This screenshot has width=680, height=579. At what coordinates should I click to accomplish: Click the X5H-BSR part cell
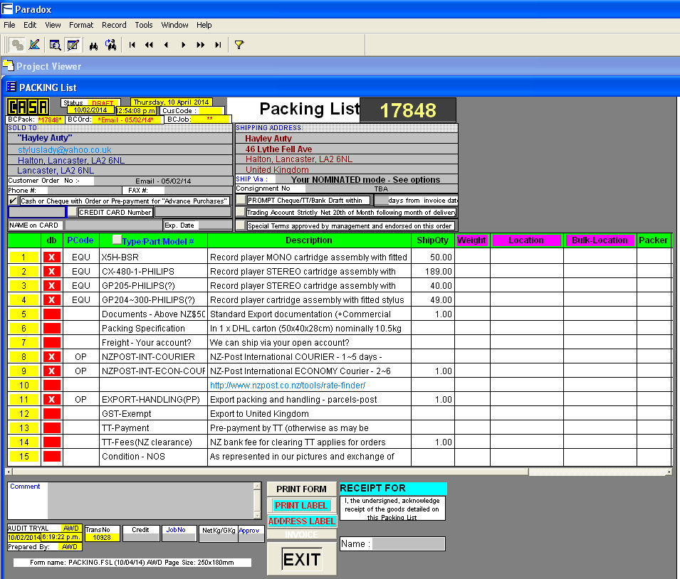153,257
